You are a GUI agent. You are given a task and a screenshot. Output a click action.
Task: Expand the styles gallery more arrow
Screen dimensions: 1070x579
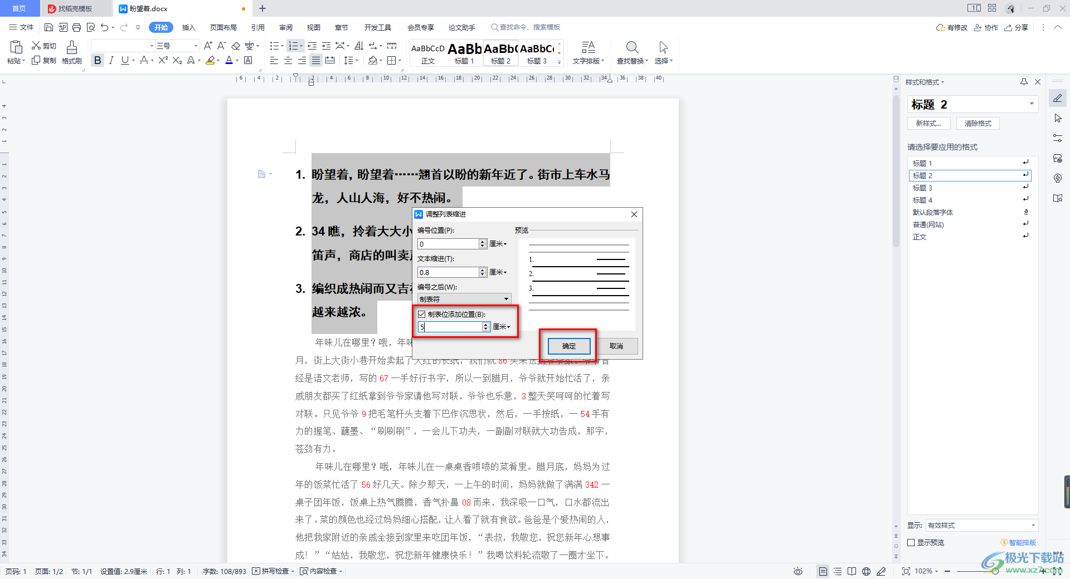(560, 62)
